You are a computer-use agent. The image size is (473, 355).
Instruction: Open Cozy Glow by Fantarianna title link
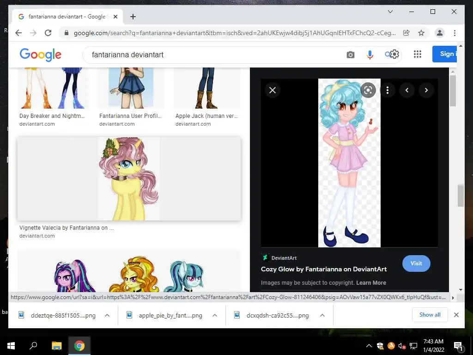[324, 269]
